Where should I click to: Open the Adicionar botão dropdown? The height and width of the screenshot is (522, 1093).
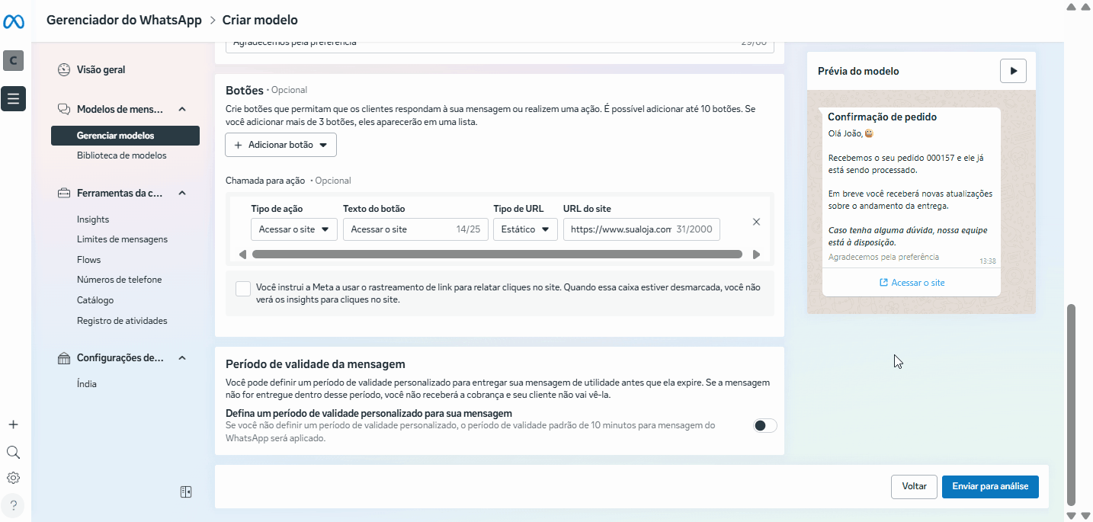[280, 145]
